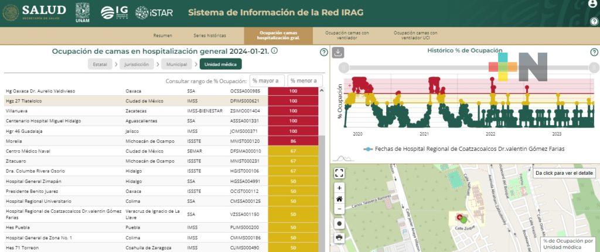The height and width of the screenshot is (252, 600).
Task: Open the Resumen tab
Action: tap(163, 36)
